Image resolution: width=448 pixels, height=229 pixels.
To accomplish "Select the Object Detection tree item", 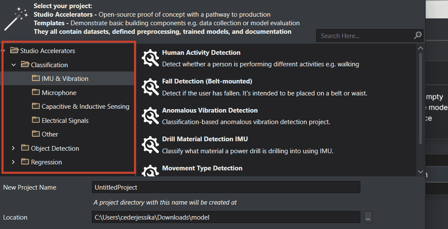I will (x=55, y=148).
